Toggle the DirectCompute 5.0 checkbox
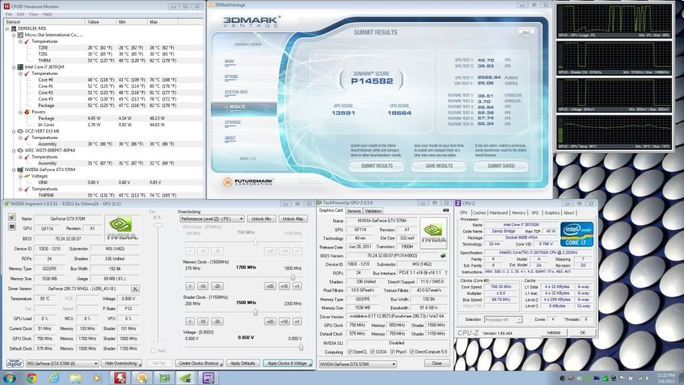 point(411,352)
